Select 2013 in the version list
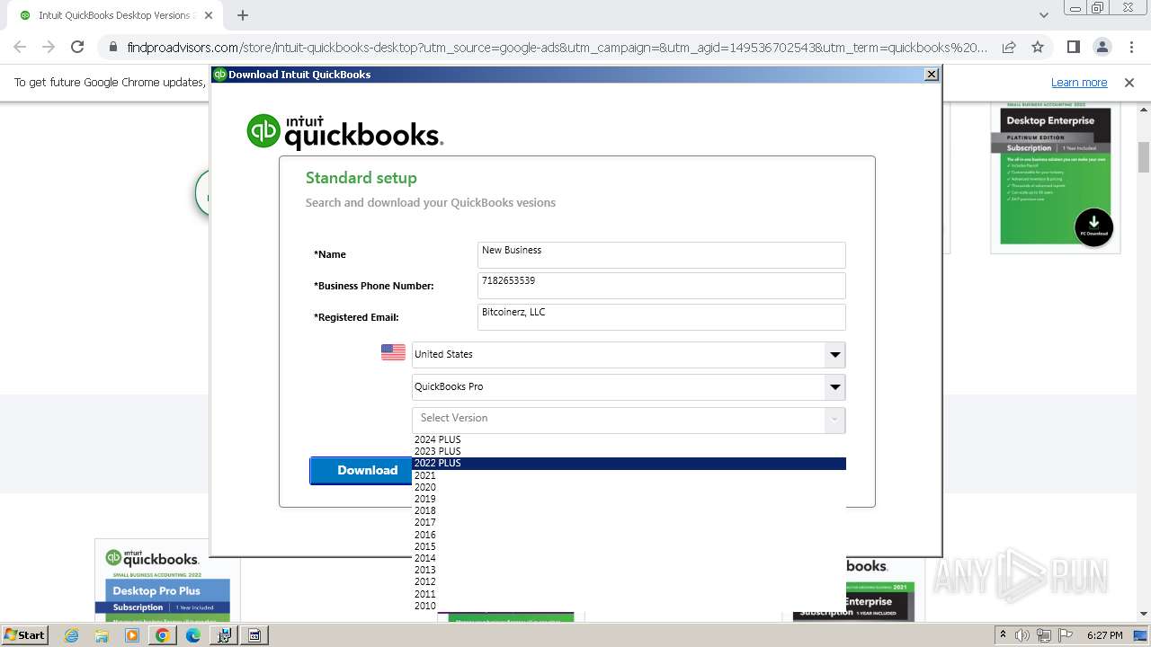The image size is (1151, 647). tap(629, 570)
